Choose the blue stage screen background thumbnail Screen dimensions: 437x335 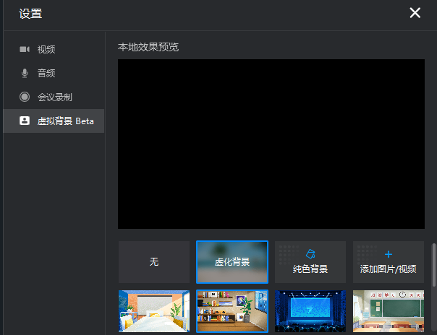click(310, 312)
